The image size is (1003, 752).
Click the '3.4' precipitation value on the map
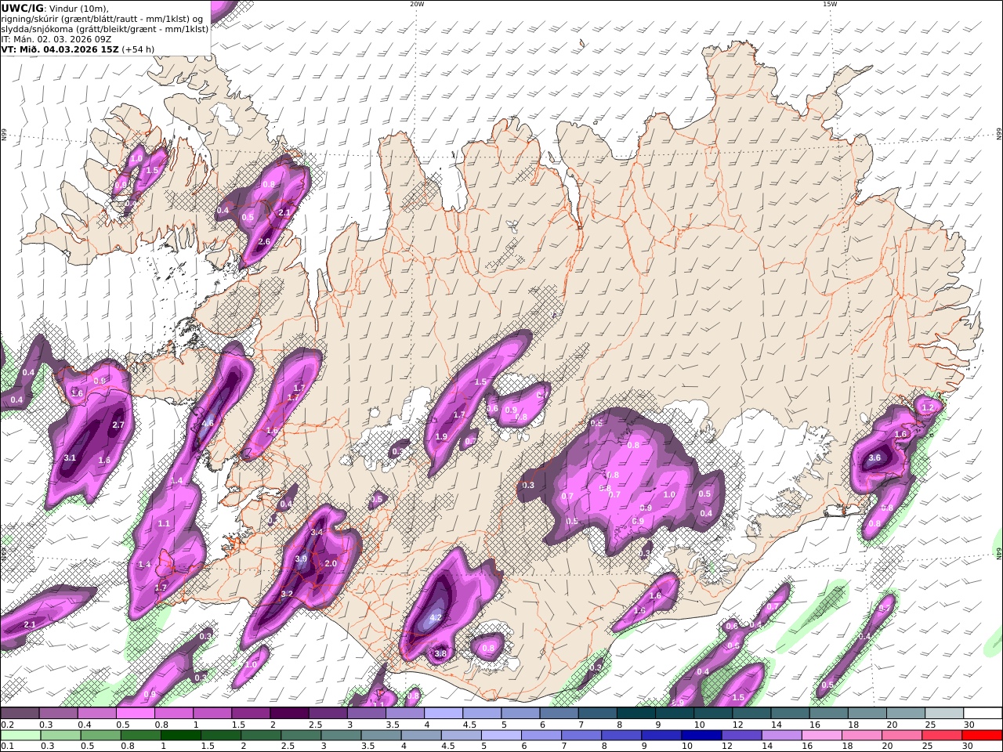[317, 533]
